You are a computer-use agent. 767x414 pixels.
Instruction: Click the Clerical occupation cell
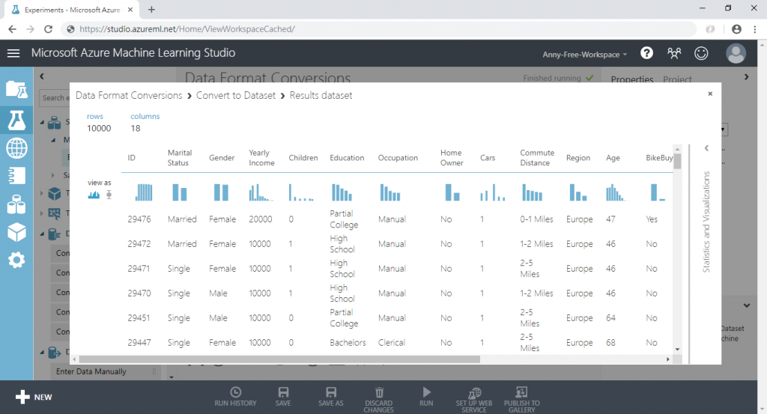point(391,343)
